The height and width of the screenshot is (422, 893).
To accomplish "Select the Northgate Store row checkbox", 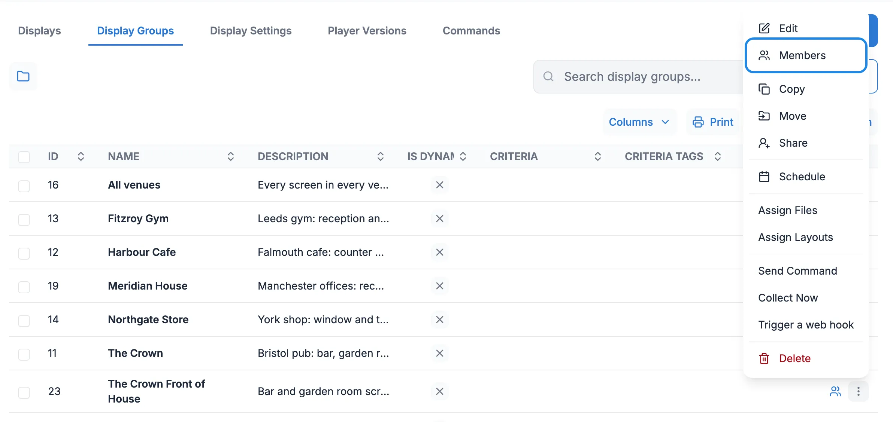I will click(24, 321).
